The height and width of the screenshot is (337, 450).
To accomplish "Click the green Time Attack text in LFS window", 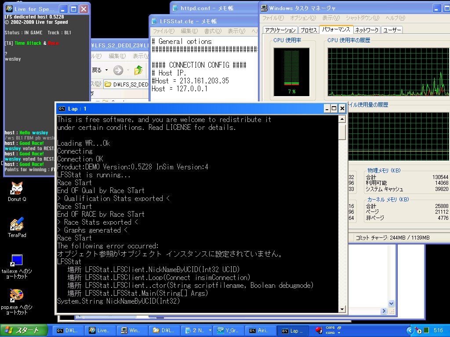I will click(28, 43).
